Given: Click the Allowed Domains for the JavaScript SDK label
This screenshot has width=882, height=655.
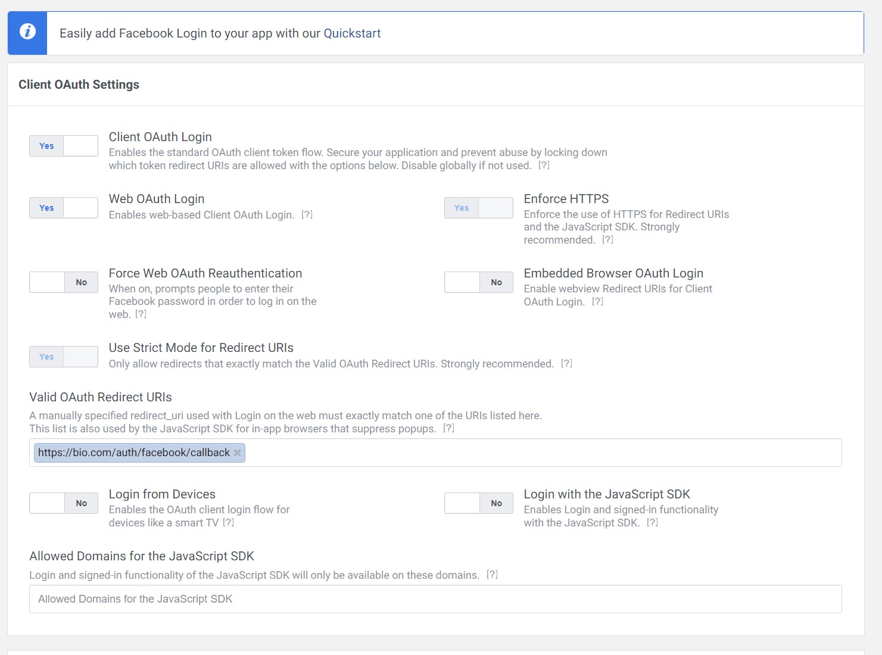Looking at the screenshot, I should click(142, 556).
